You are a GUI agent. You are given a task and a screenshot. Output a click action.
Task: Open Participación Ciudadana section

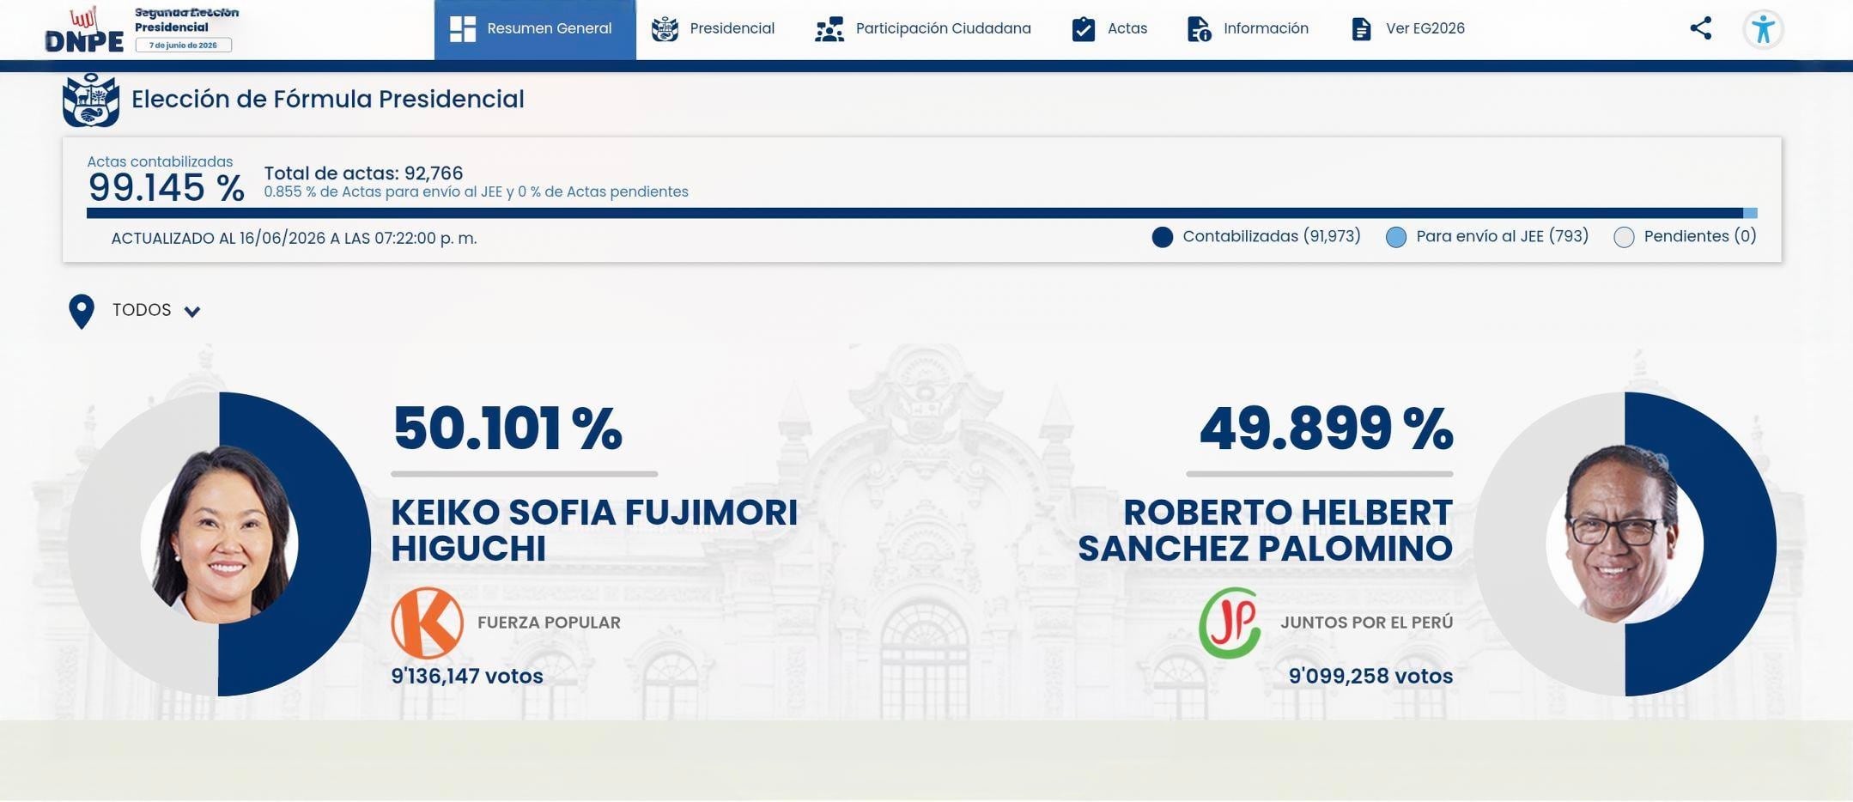(x=923, y=29)
